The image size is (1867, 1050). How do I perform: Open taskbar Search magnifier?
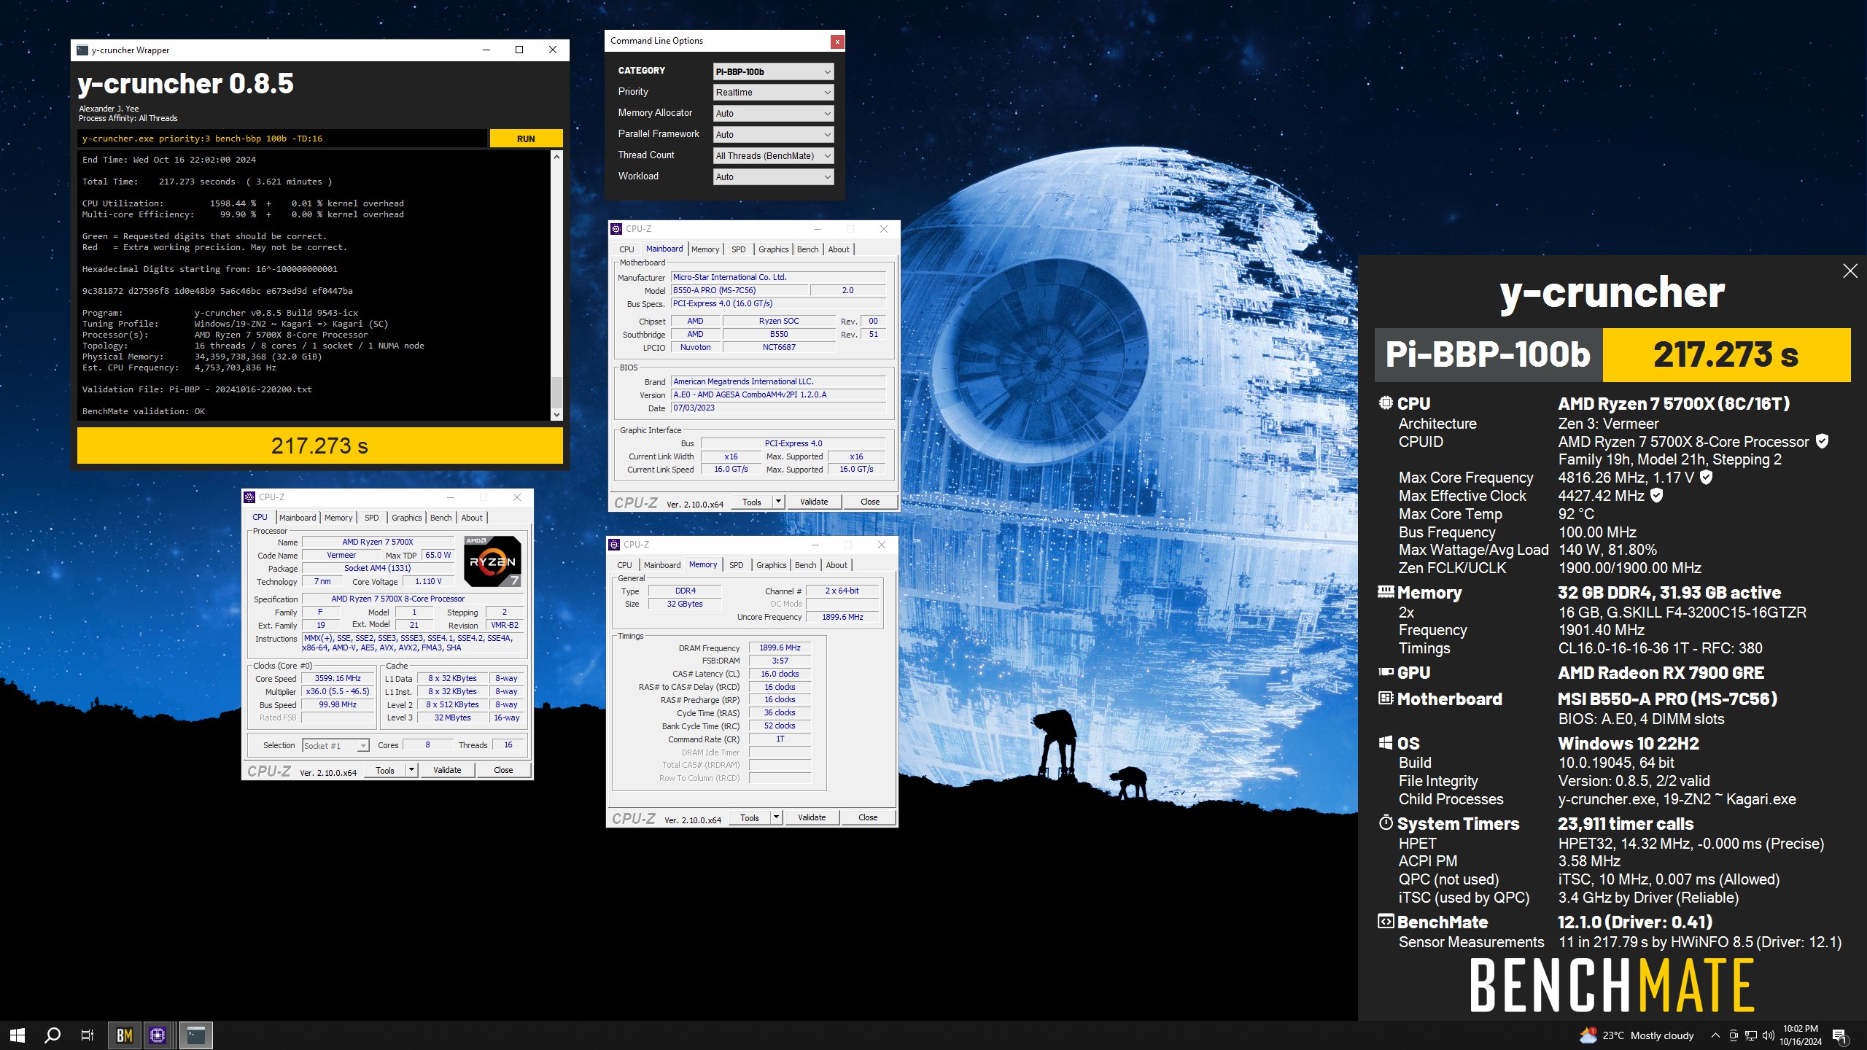(53, 1035)
